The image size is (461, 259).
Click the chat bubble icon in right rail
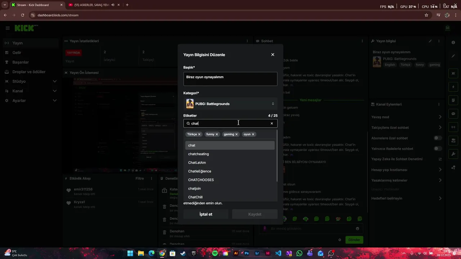point(453,114)
